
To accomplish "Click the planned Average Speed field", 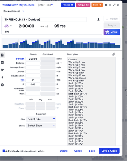I will coord(33,67).
